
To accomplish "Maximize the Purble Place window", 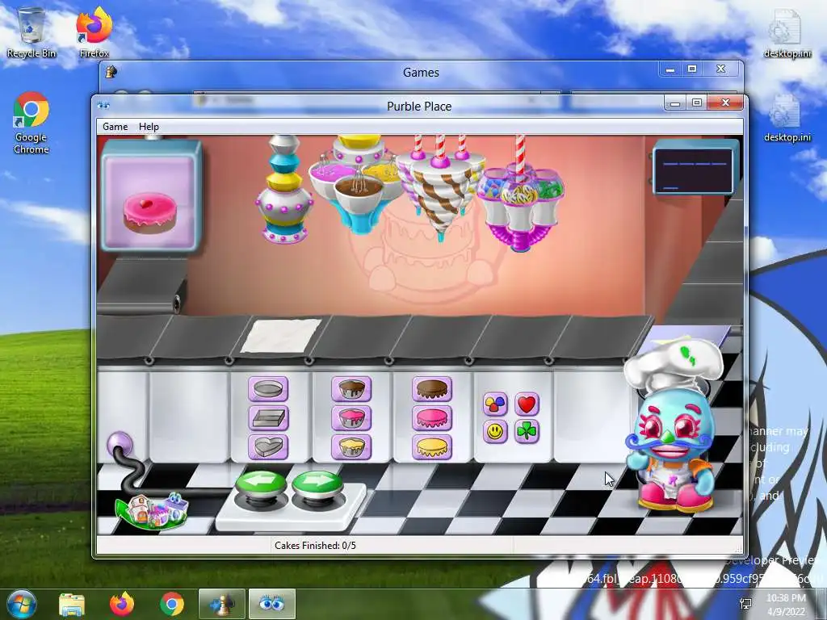I will pos(697,103).
